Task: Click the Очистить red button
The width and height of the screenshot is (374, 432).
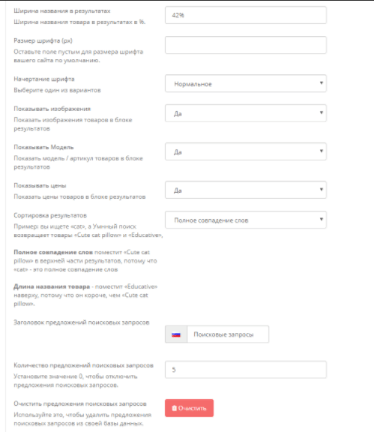Action: tap(189, 408)
